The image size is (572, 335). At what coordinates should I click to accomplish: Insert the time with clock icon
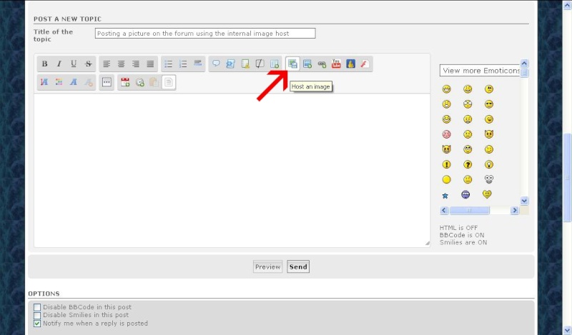tap(139, 82)
